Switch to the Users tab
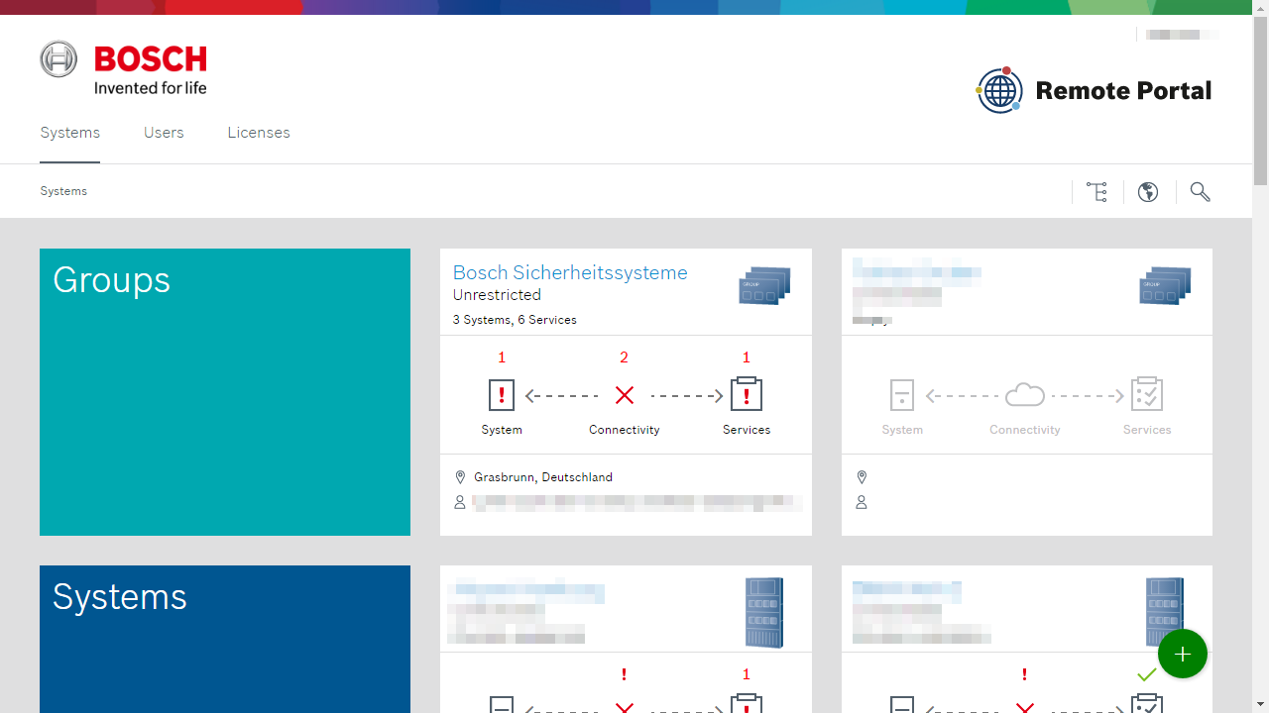 click(x=164, y=133)
